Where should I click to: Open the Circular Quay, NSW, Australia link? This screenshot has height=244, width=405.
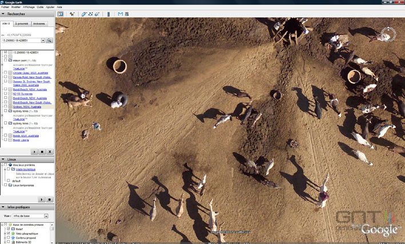(30, 73)
